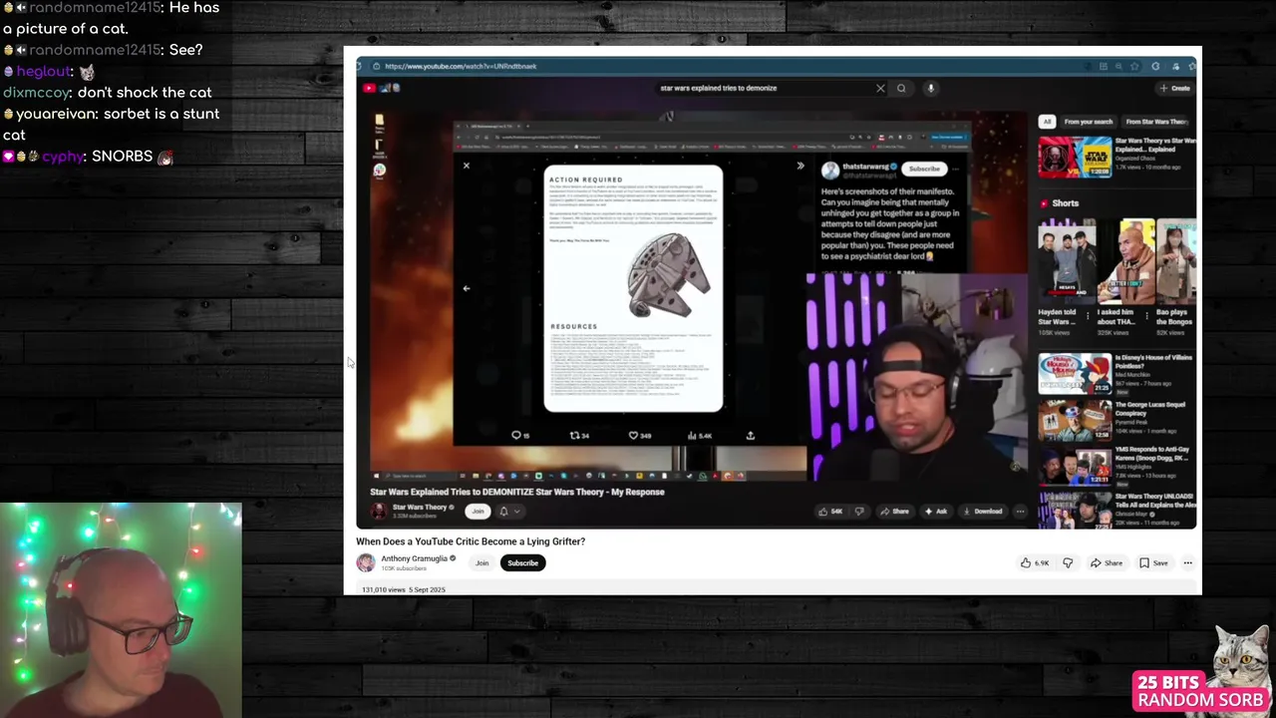Click the browser address bar URL

[461, 66]
